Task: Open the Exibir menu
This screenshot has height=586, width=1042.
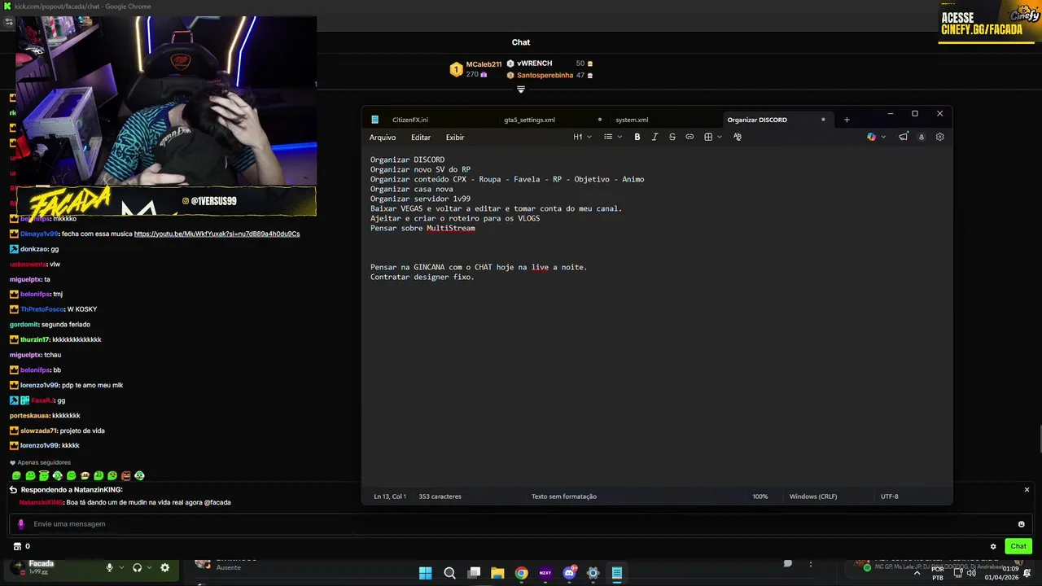Action: [455, 138]
